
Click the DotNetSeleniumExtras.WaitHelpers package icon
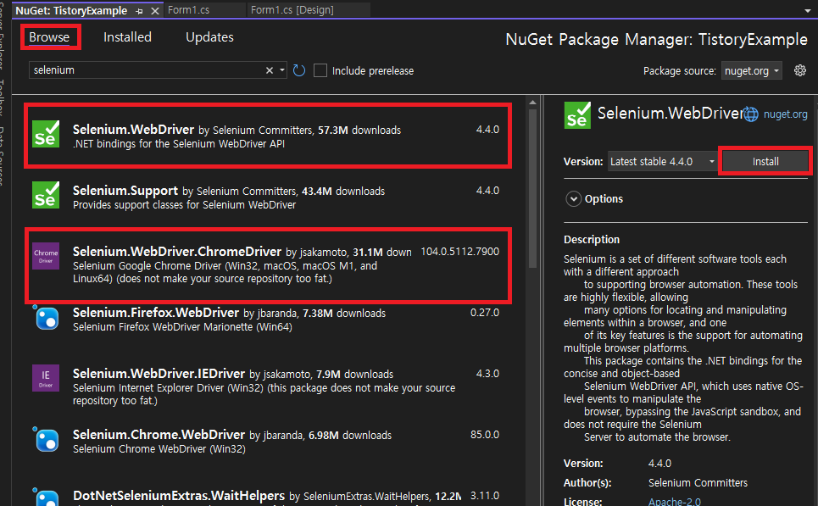(46, 498)
